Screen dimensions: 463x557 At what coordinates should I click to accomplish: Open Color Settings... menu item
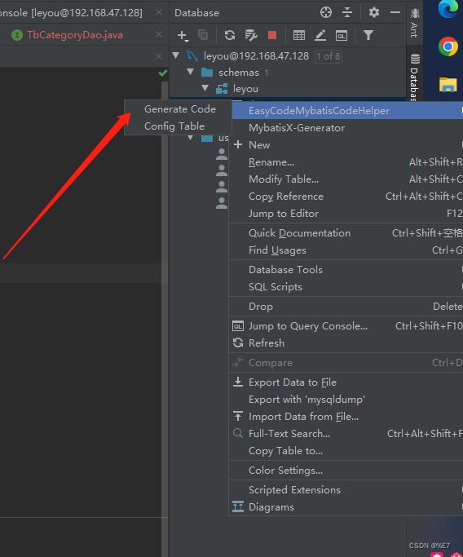346,471
